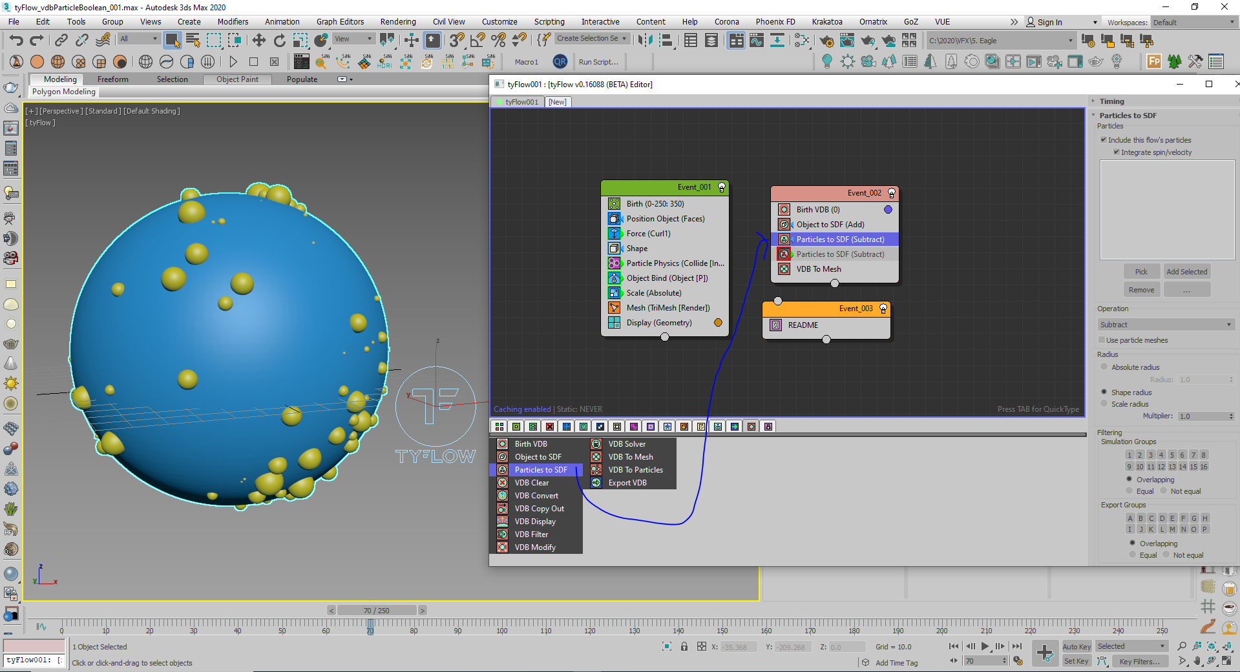Click the Redo arrow icon
The height and width of the screenshot is (672, 1240).
(x=36, y=40)
